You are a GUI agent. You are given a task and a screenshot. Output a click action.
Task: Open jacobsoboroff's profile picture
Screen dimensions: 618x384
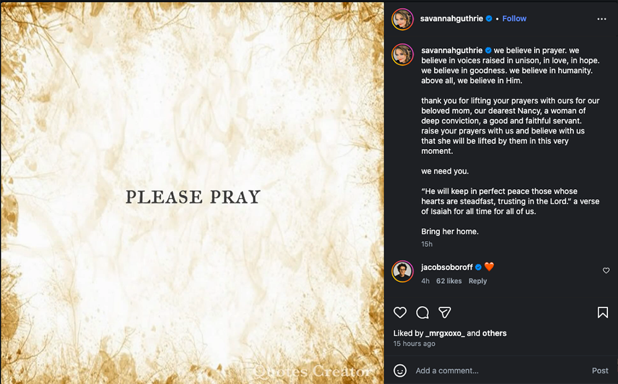pyautogui.click(x=402, y=271)
